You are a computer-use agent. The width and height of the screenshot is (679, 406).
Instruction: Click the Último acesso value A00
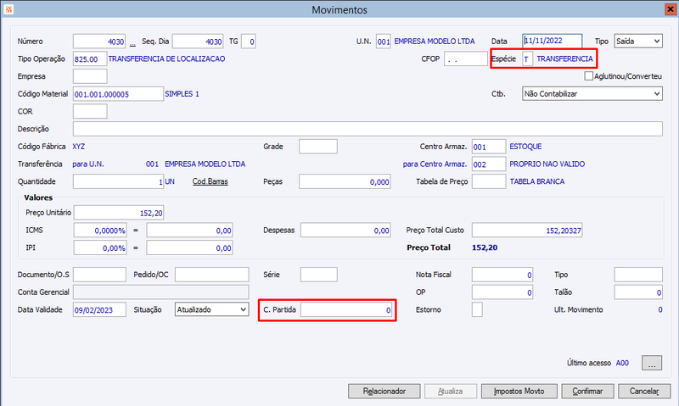(622, 363)
